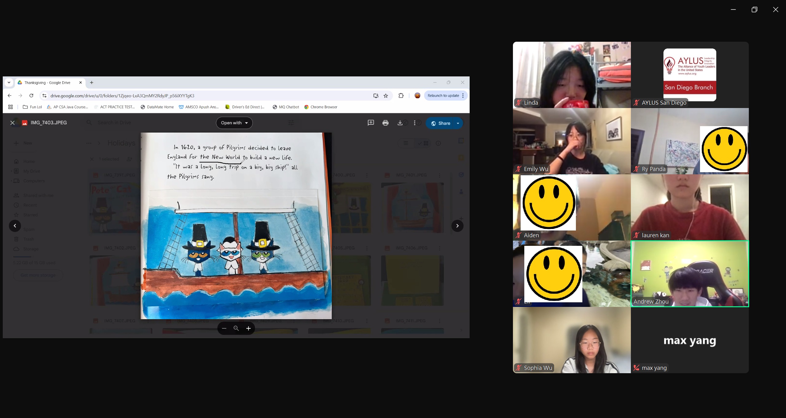Click site info icon left of URL

(45, 96)
